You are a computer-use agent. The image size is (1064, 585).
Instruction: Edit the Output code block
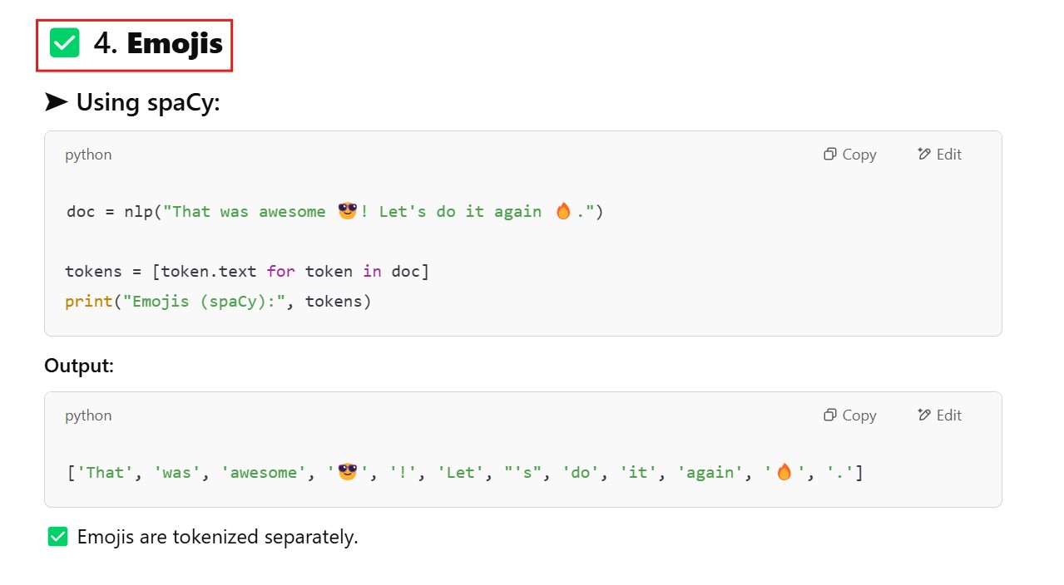pos(939,415)
